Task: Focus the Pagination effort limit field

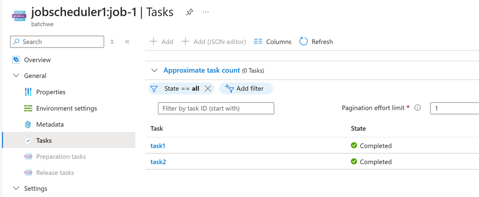Action: (x=455, y=108)
